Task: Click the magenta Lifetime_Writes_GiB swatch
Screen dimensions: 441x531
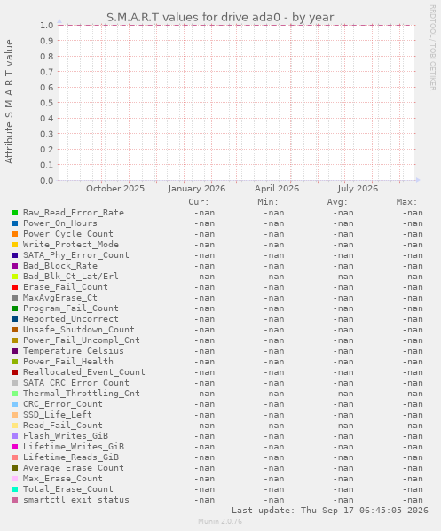Action: tap(15, 447)
